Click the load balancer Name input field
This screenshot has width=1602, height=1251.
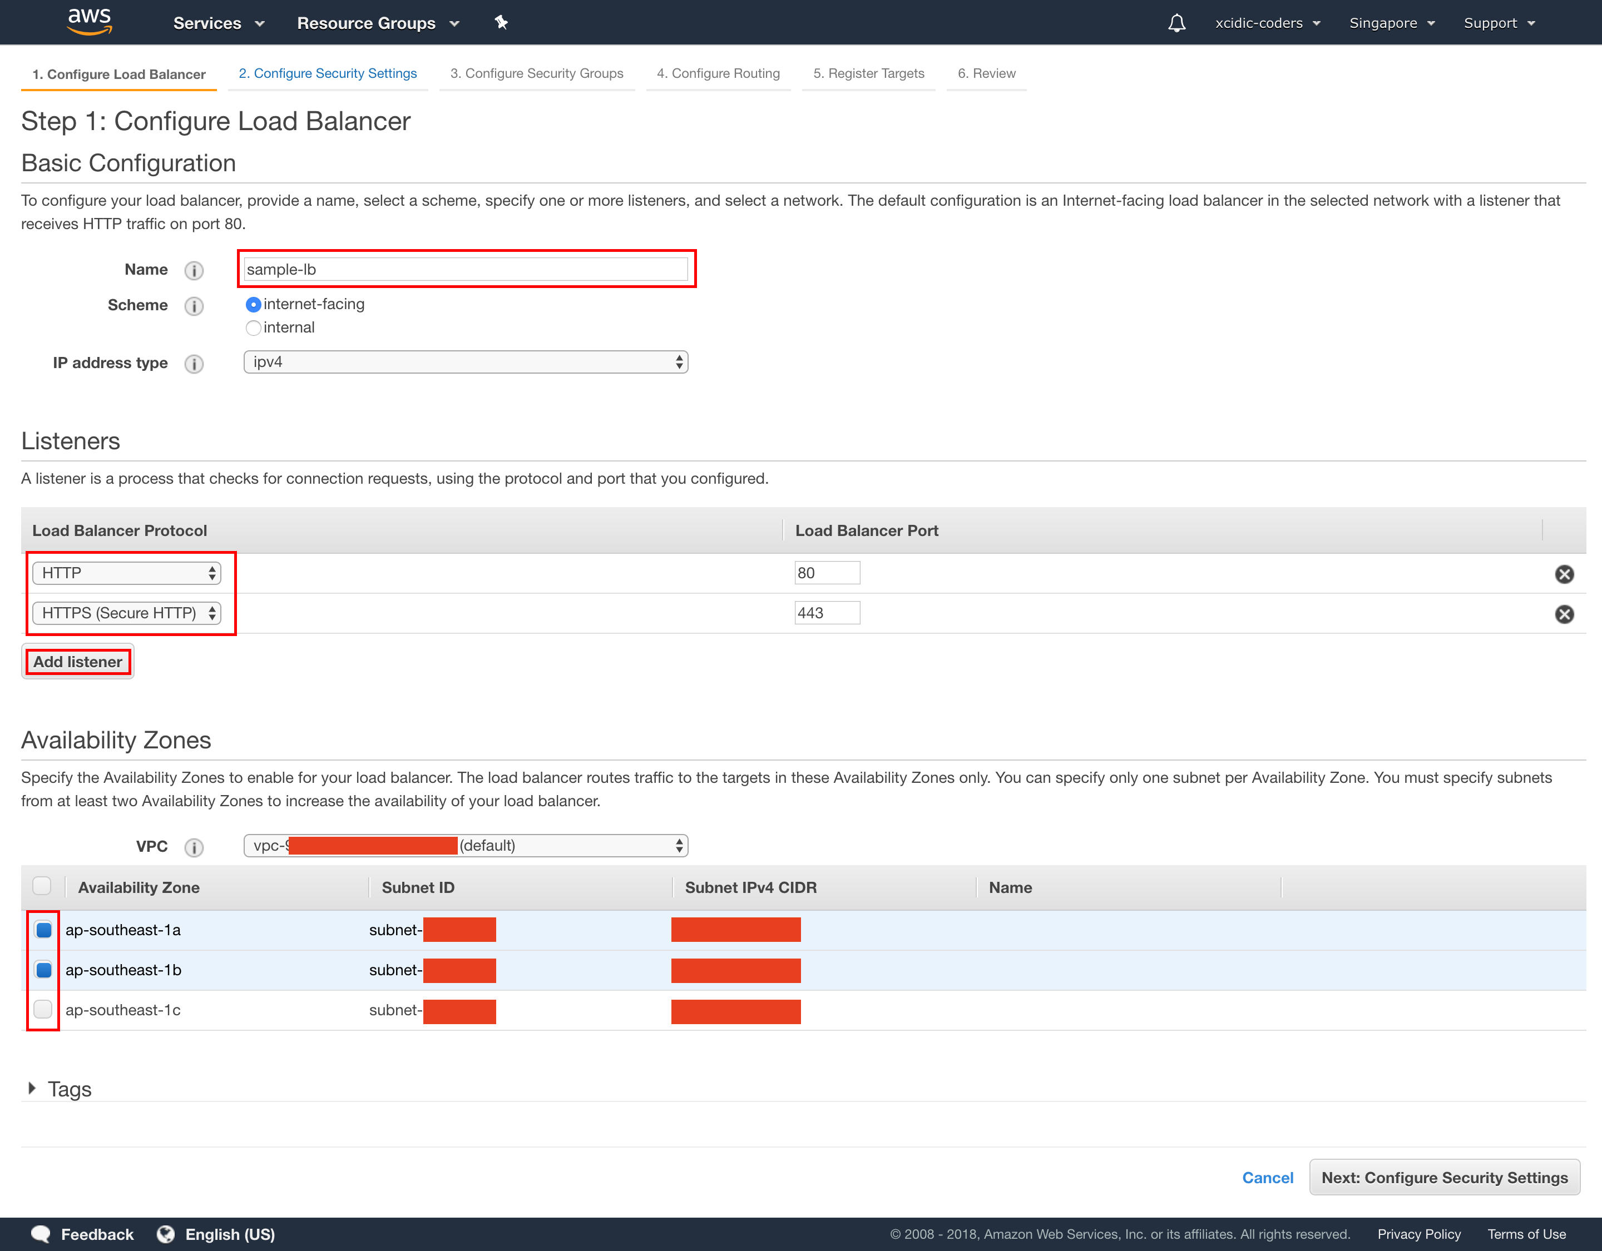466,269
